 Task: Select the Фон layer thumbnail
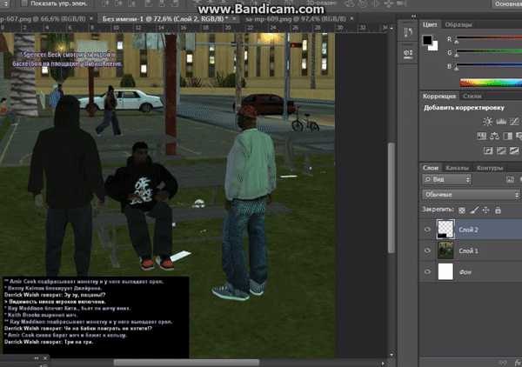click(445, 271)
